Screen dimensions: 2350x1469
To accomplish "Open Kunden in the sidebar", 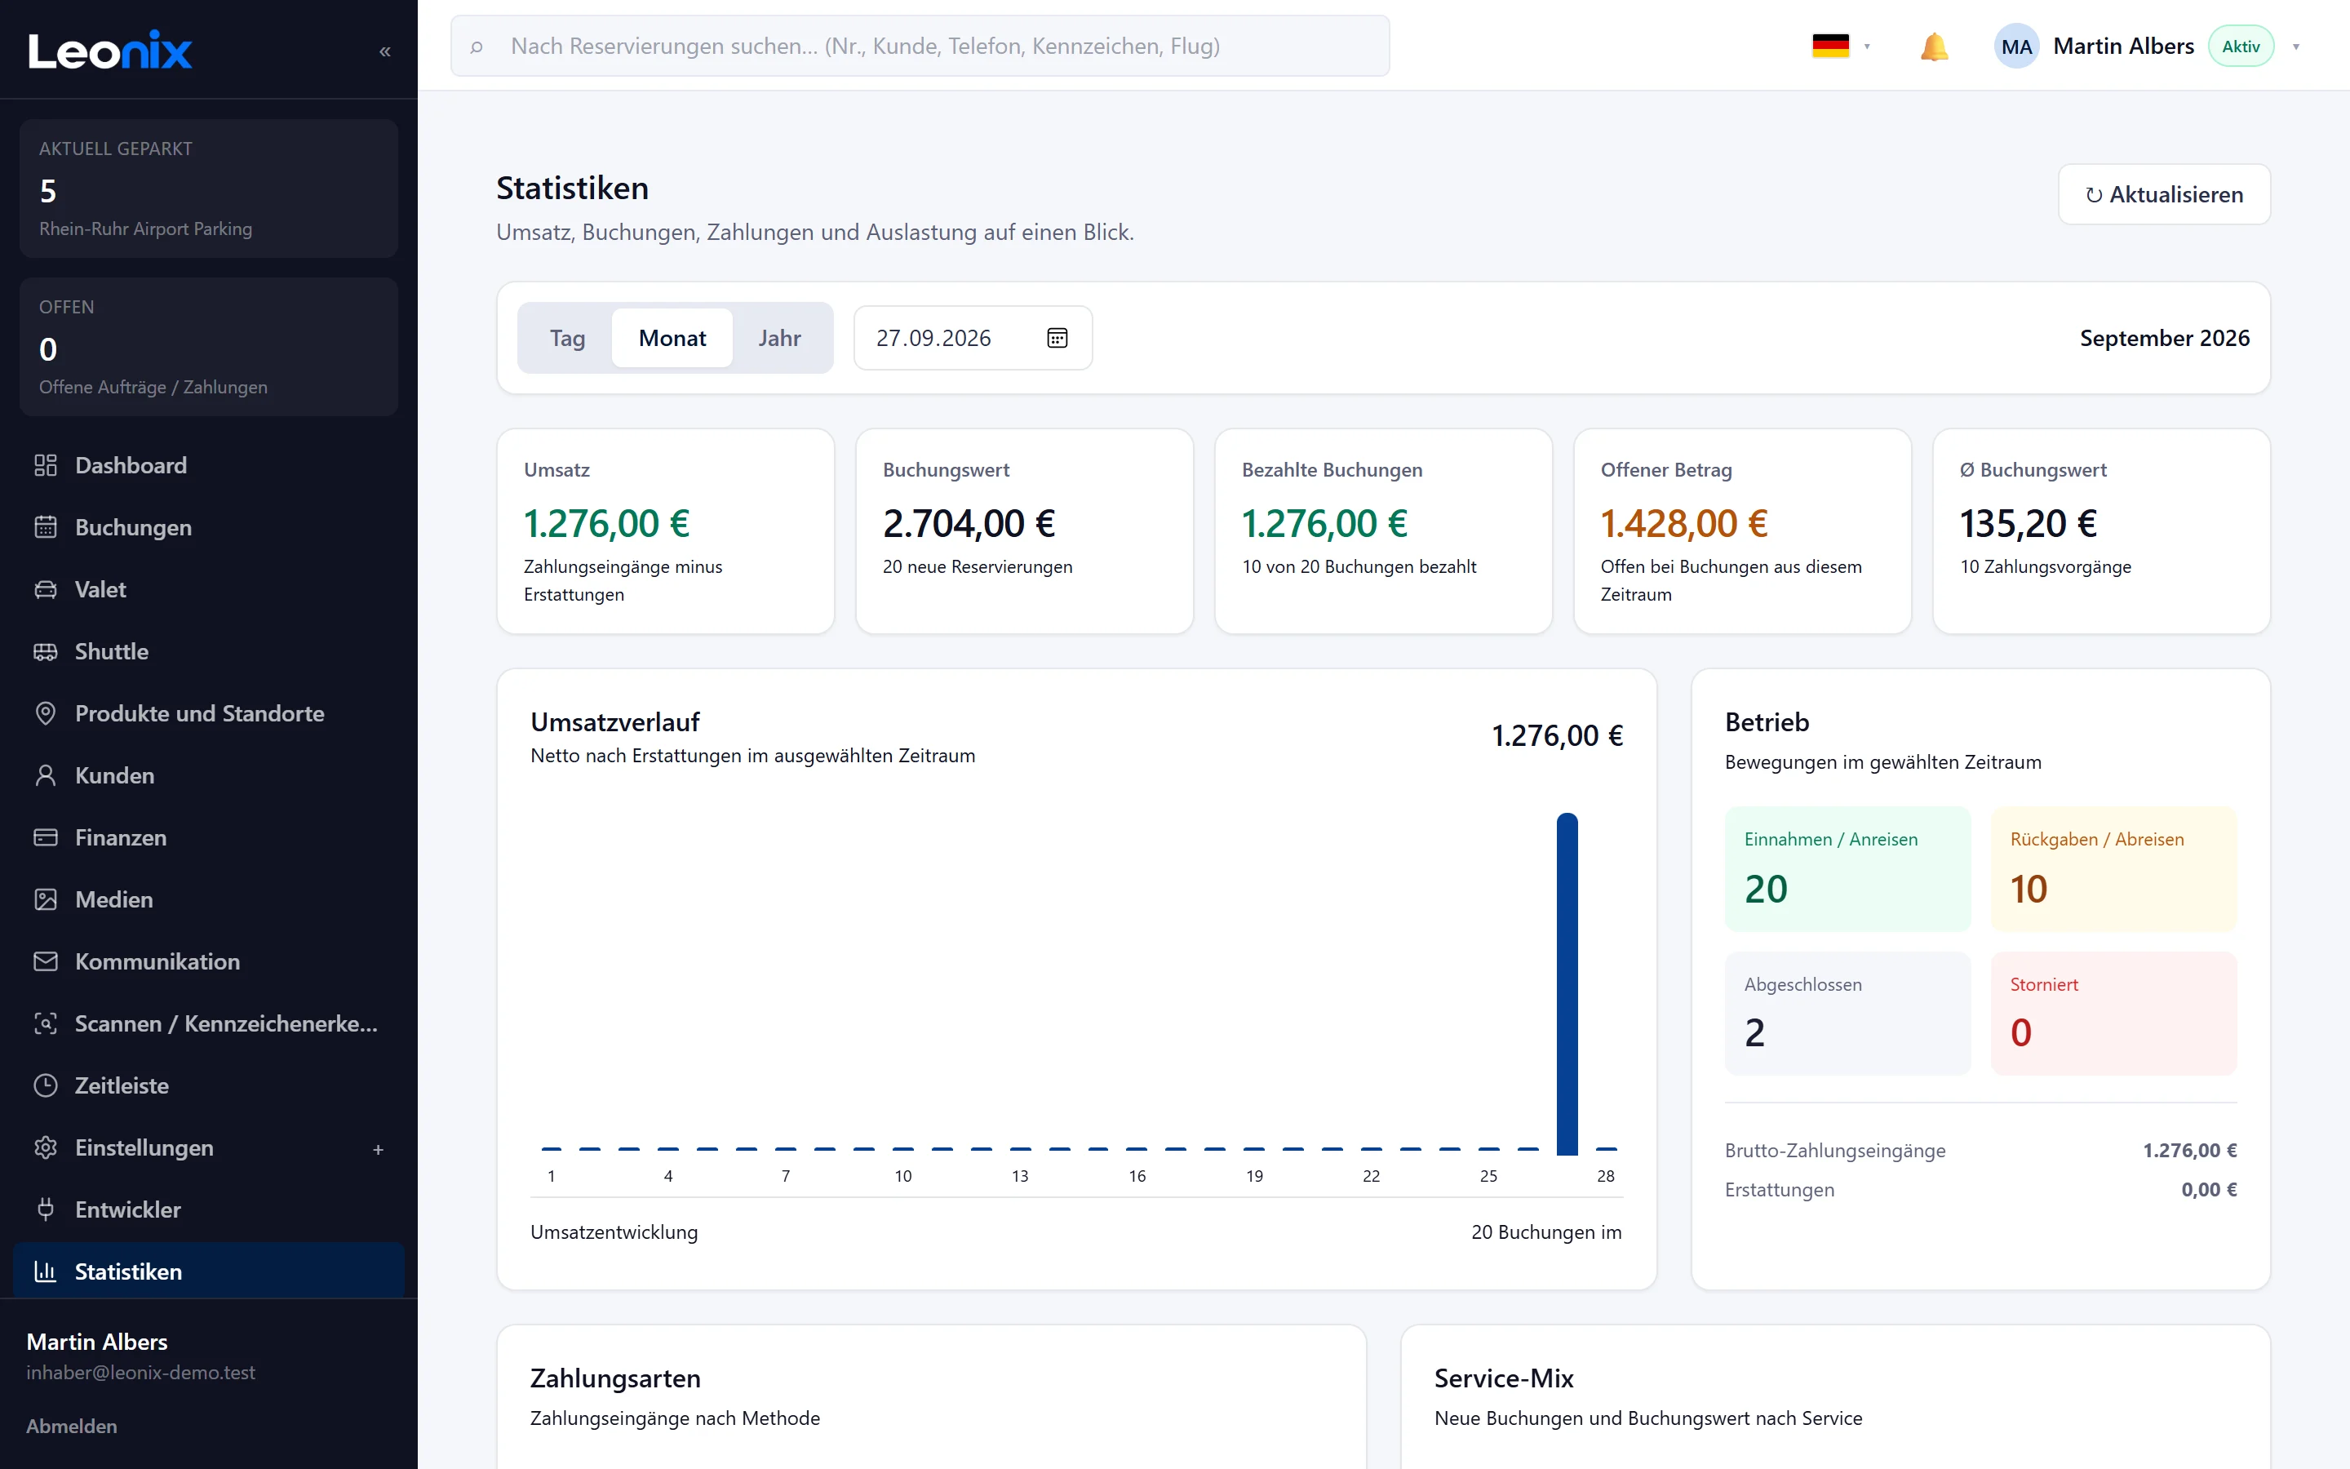I will (209, 775).
